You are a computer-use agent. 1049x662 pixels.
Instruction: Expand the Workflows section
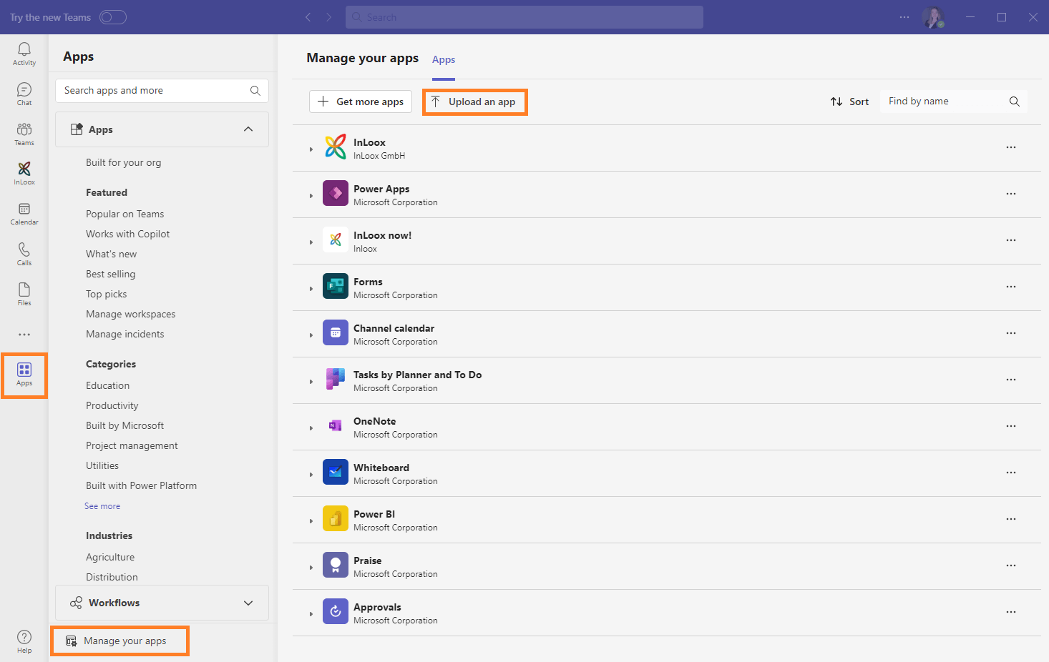click(162, 603)
